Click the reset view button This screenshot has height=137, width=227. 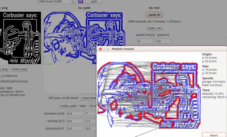point(89,98)
